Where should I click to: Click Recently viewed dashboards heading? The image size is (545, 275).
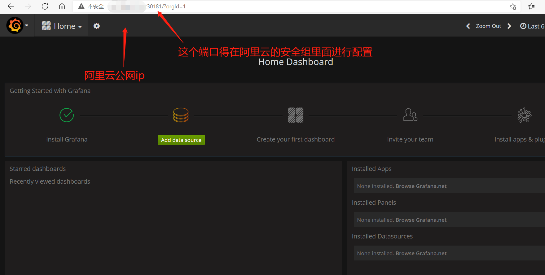[50, 181]
